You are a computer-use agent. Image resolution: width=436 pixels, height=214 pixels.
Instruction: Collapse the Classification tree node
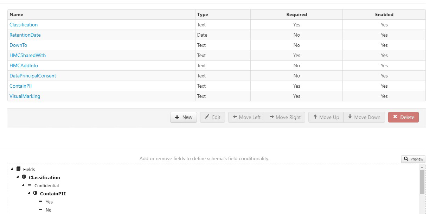[18, 177]
